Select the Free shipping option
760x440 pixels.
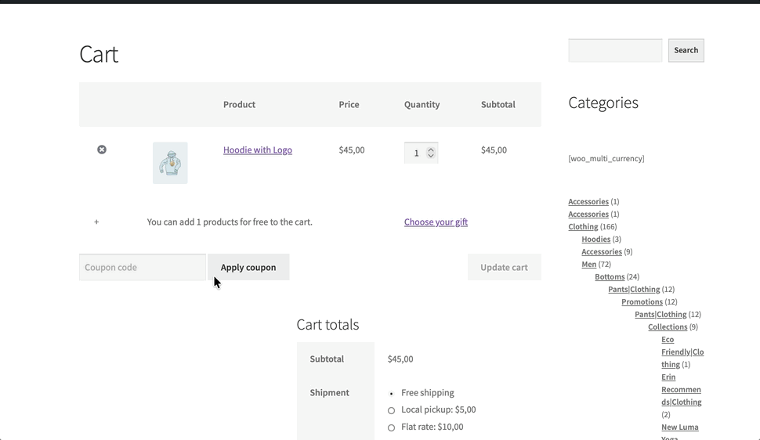click(392, 394)
